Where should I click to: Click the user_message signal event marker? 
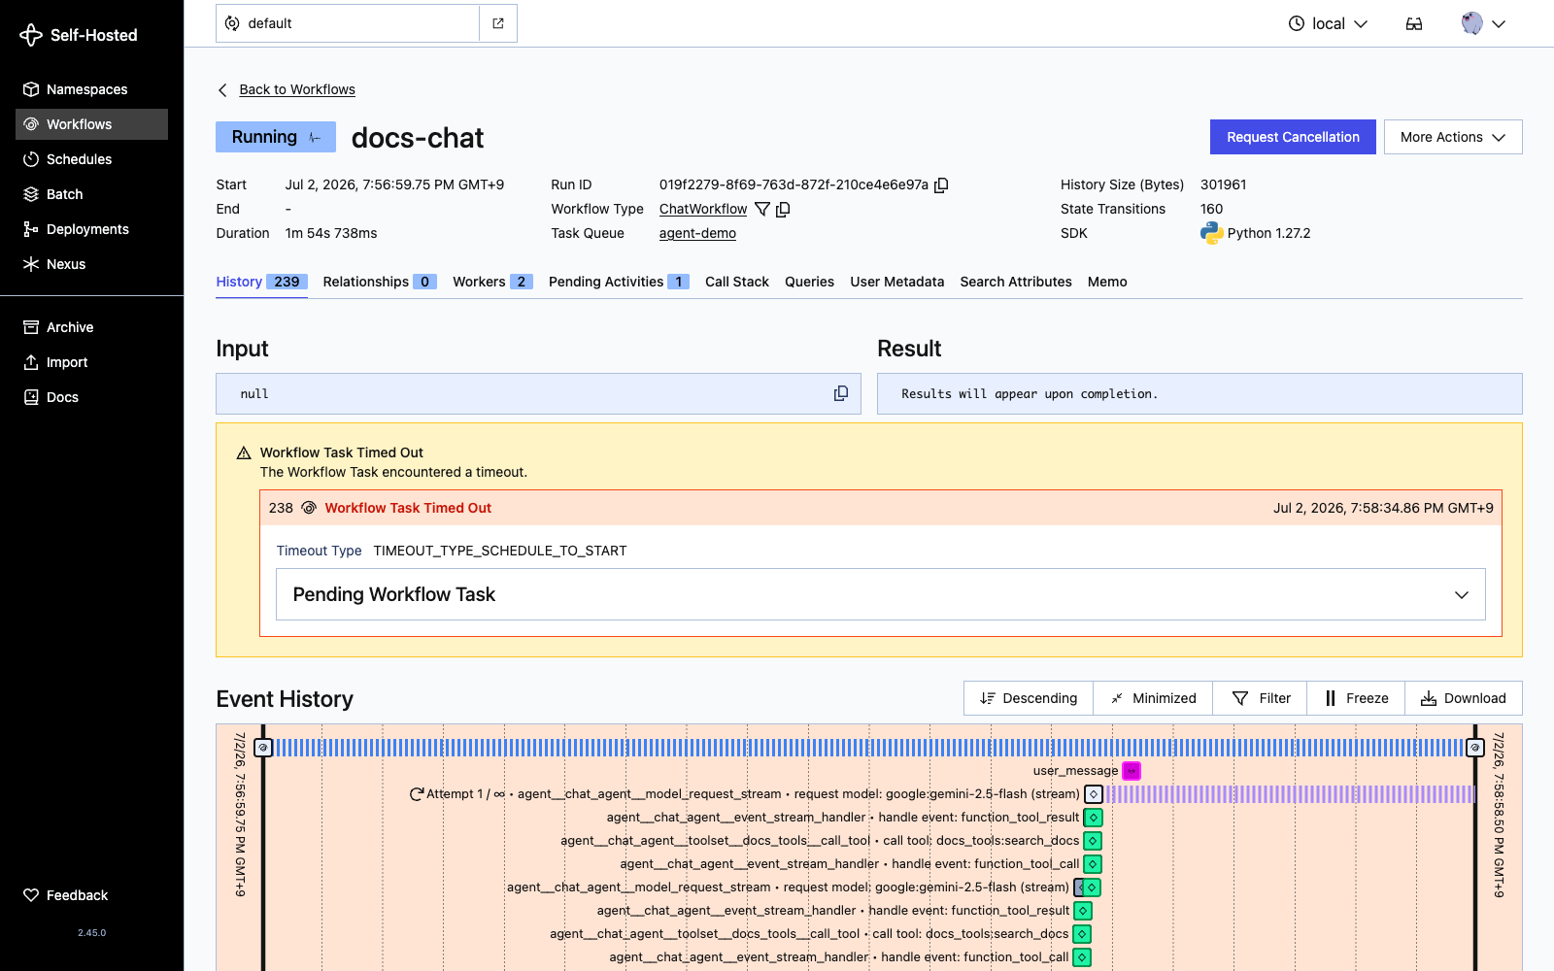(1132, 771)
